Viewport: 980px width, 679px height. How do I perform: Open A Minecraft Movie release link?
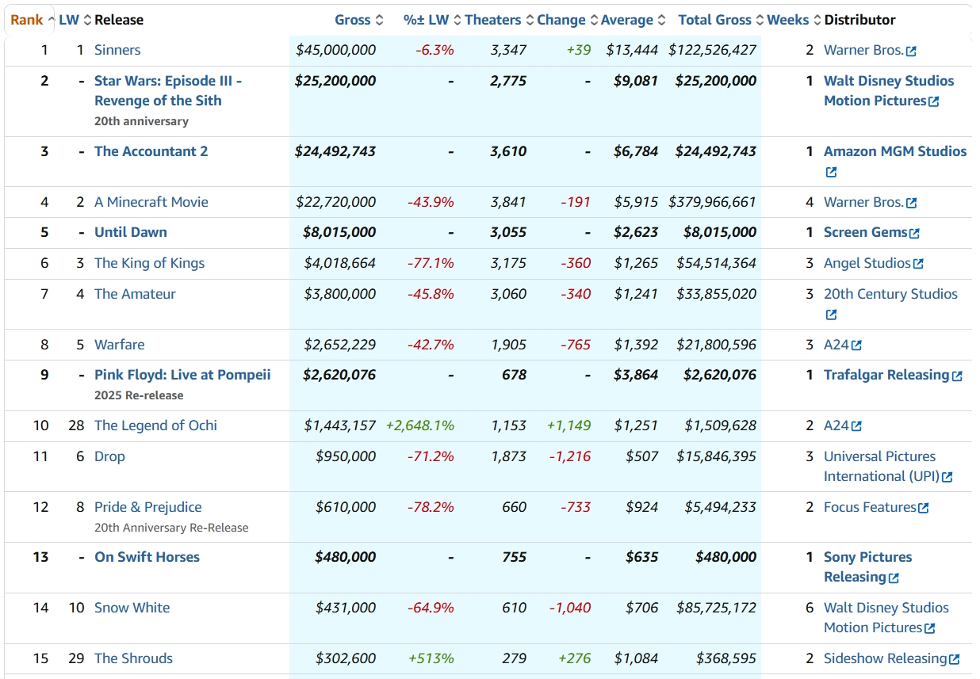coord(151,202)
